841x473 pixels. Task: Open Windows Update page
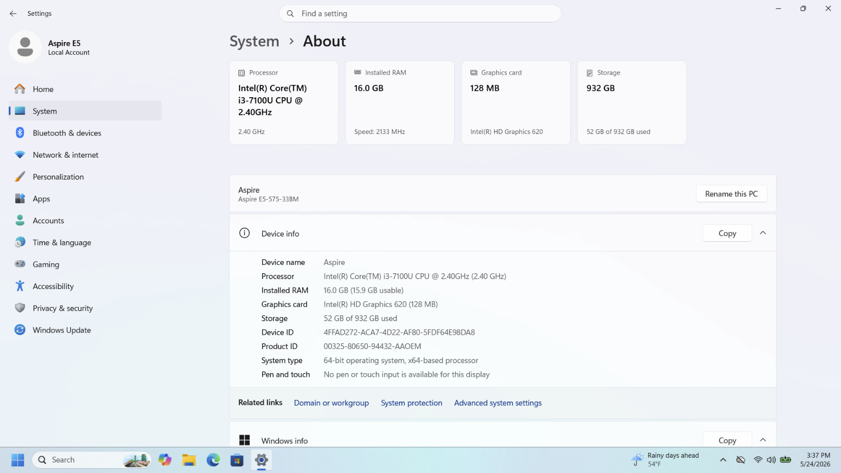(85, 330)
